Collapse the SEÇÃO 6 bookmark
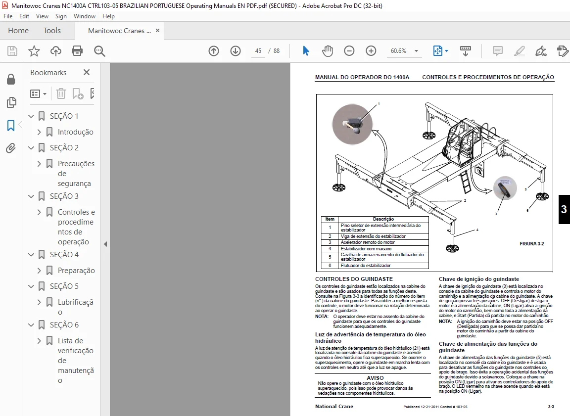 [31, 325]
